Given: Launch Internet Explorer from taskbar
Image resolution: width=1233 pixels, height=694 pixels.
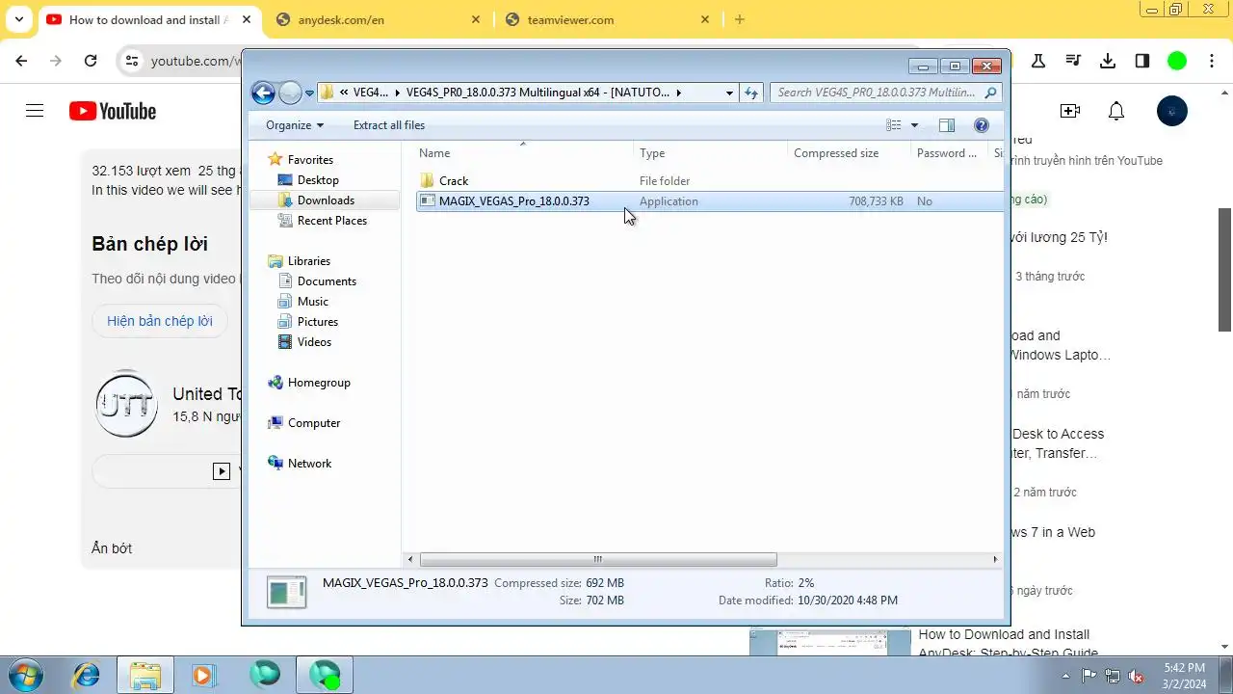Looking at the screenshot, I should coord(87,676).
